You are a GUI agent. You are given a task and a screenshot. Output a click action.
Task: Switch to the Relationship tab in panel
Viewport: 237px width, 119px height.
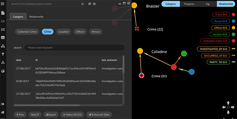coord(36,17)
